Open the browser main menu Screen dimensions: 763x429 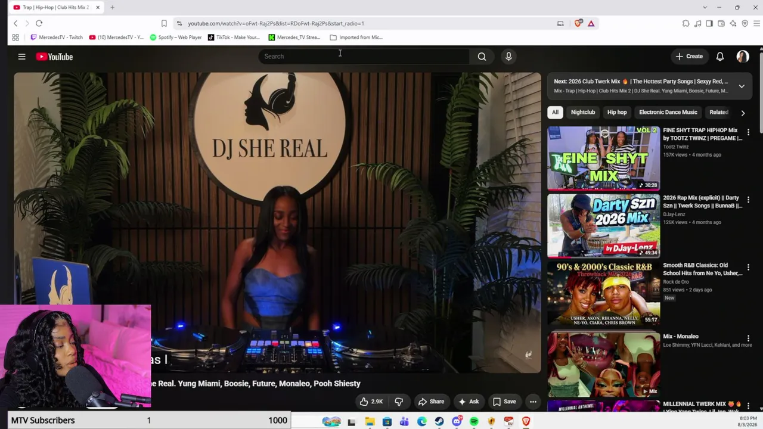pos(757,23)
